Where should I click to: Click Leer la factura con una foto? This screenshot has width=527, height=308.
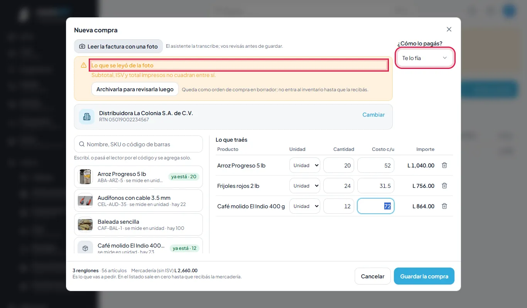coord(118,47)
